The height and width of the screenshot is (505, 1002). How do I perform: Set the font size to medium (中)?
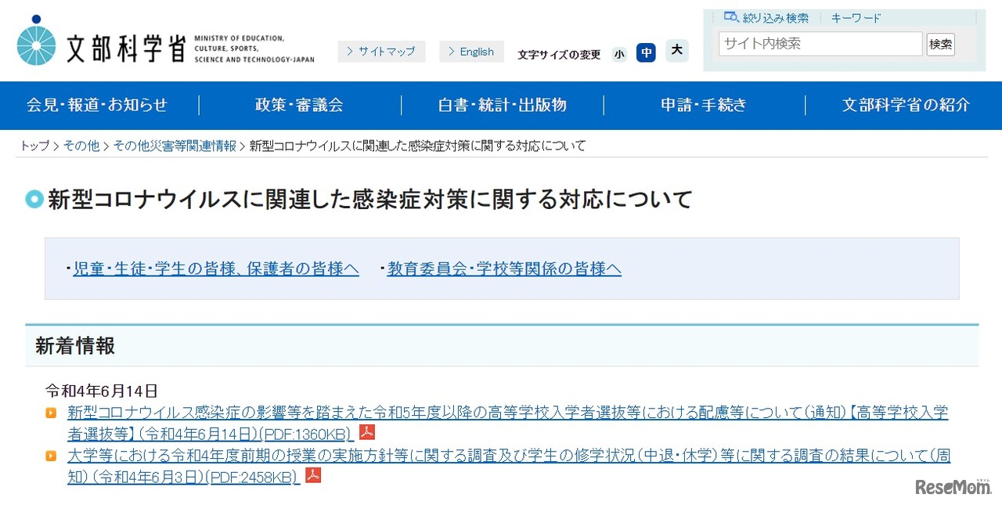click(646, 52)
